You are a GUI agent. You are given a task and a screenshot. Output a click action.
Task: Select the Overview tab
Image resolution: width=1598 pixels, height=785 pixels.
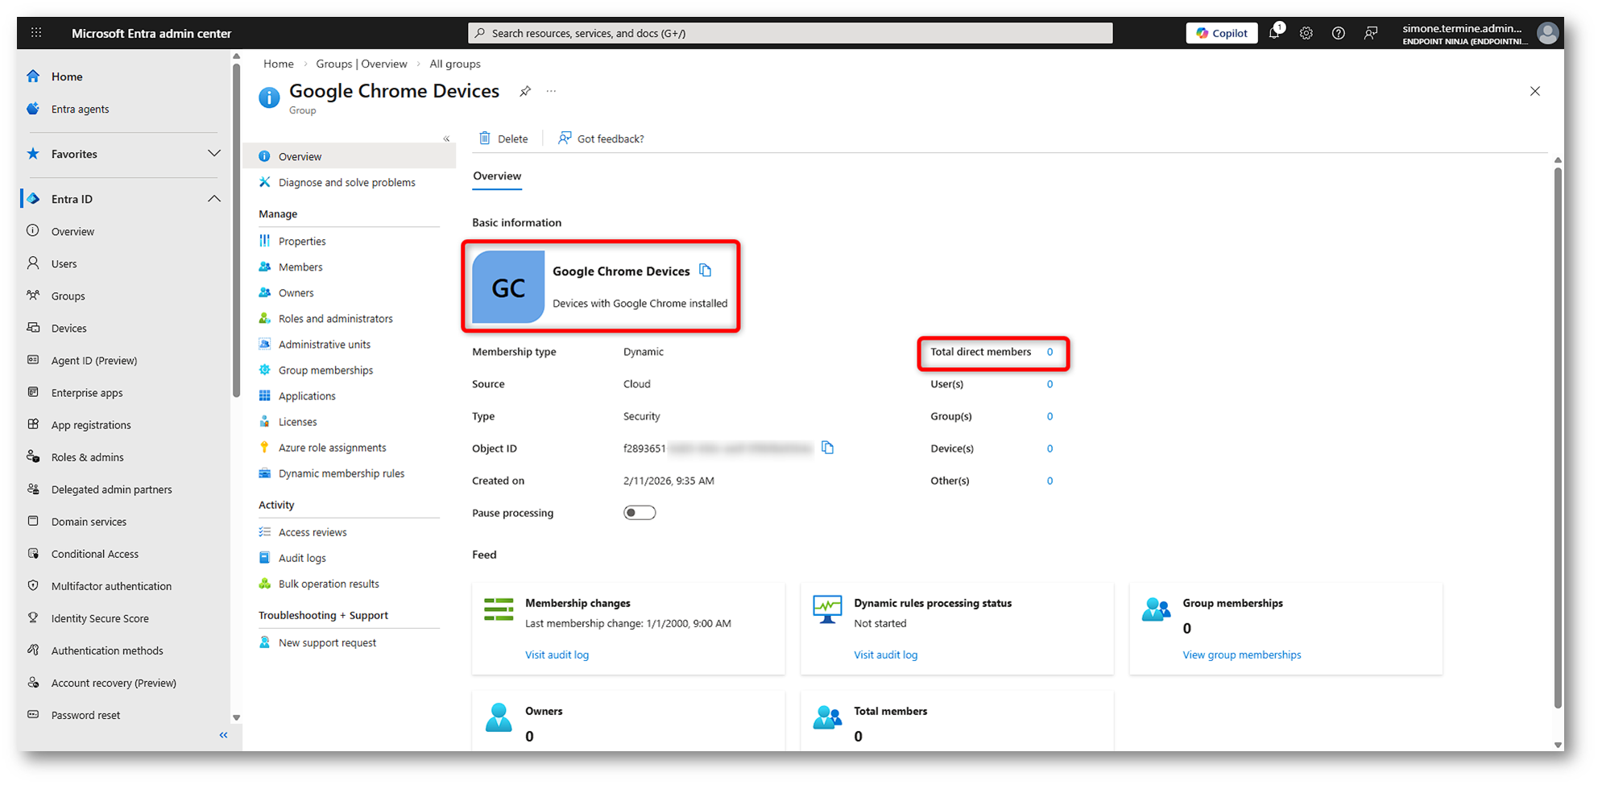tap(497, 176)
